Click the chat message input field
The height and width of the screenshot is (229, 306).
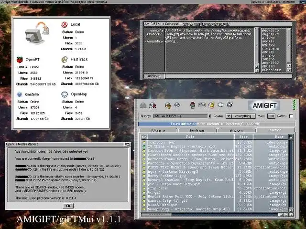tap(229, 76)
